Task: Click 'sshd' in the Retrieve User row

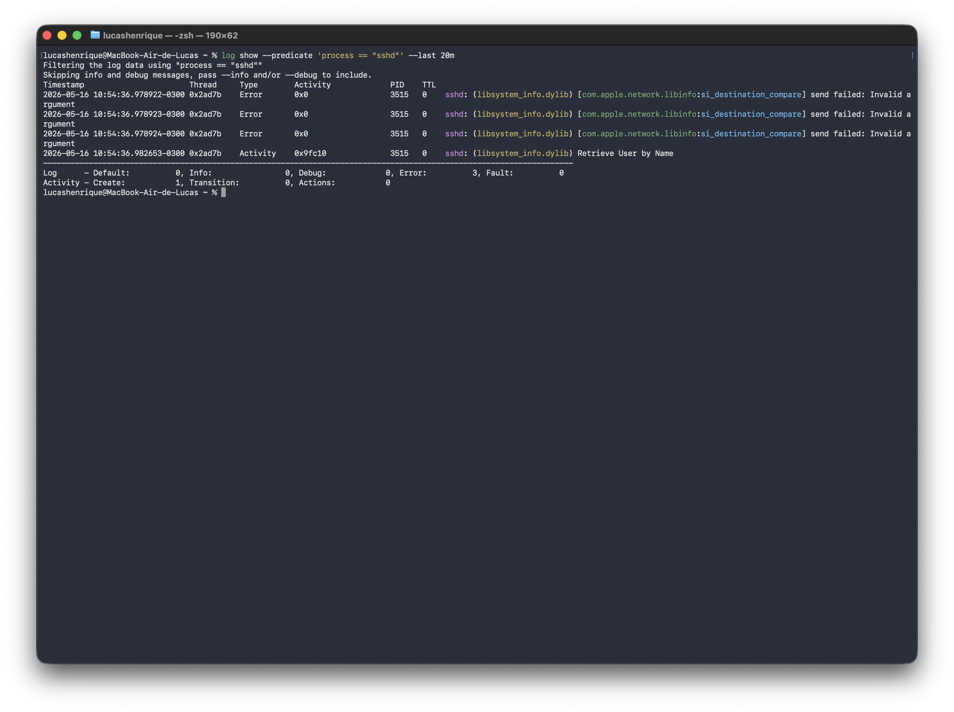Action: pos(454,153)
